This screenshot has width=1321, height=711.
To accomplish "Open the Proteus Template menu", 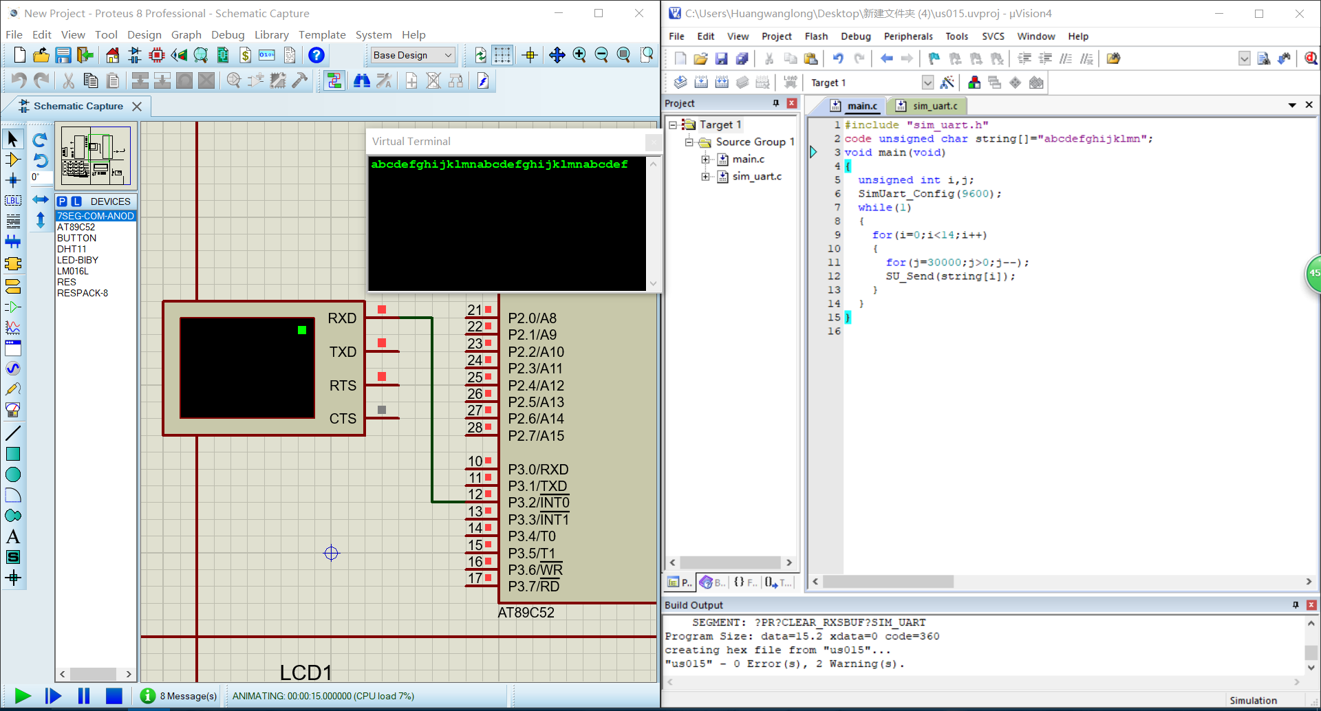I will point(322,34).
